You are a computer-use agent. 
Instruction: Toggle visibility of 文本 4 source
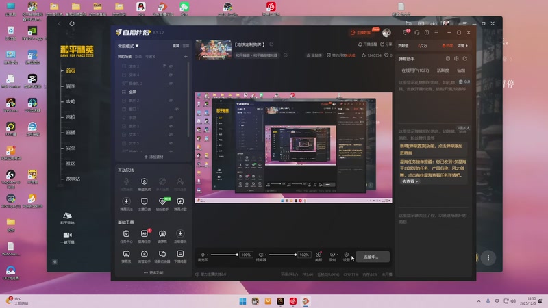(x=171, y=75)
